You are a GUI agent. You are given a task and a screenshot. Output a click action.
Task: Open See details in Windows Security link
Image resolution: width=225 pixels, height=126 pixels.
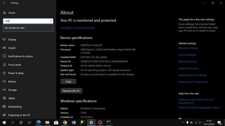click(77, 28)
